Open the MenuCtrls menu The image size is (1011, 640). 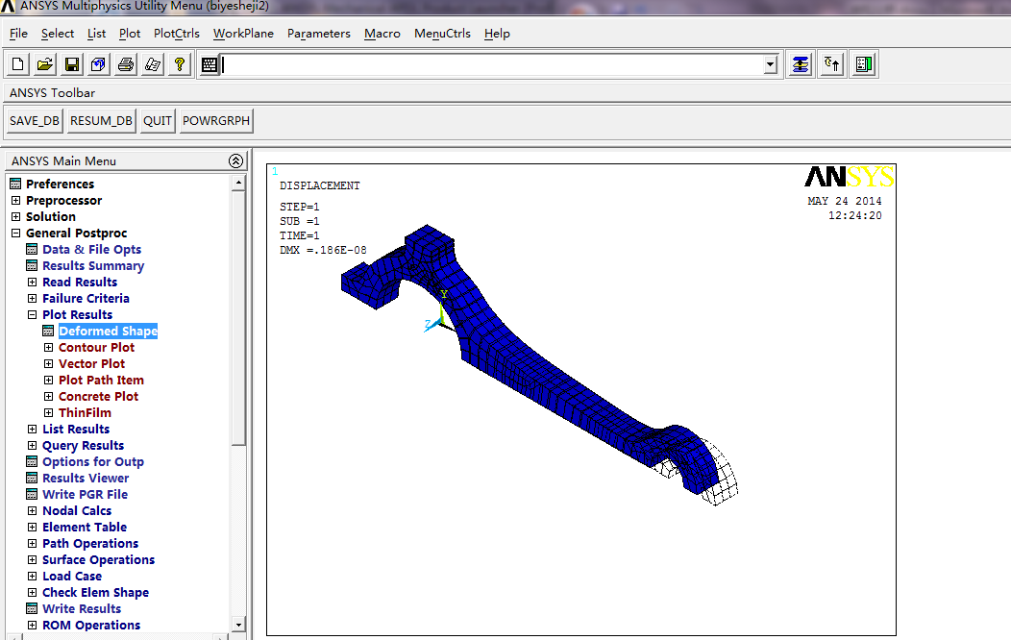click(442, 34)
